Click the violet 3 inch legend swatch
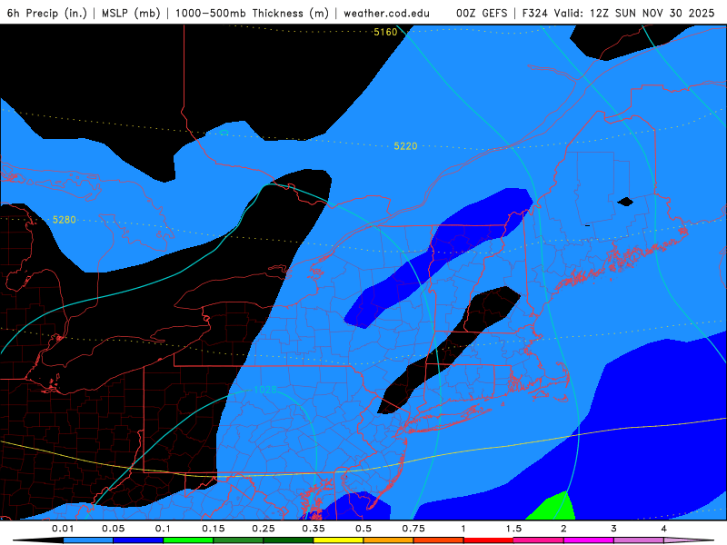This screenshot has height=545, width=727. [639, 540]
